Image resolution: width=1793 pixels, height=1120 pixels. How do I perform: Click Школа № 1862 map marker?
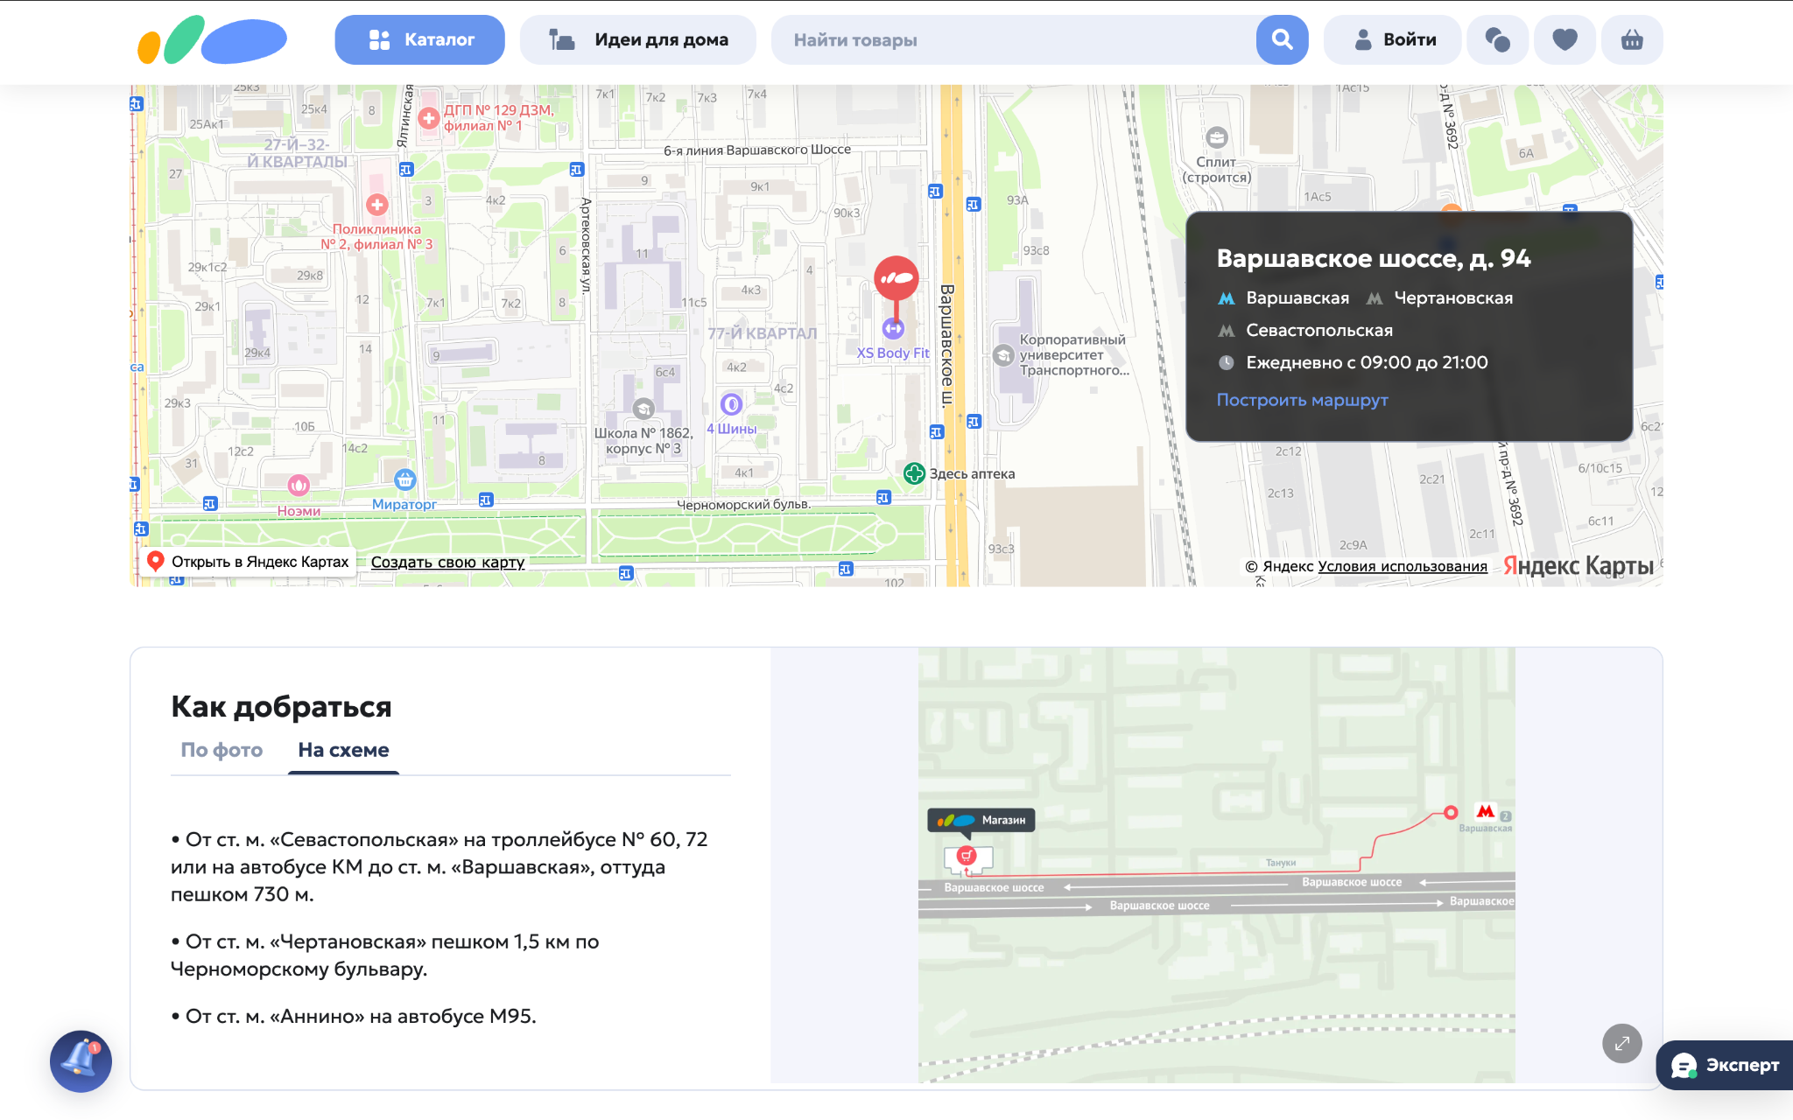[643, 409]
